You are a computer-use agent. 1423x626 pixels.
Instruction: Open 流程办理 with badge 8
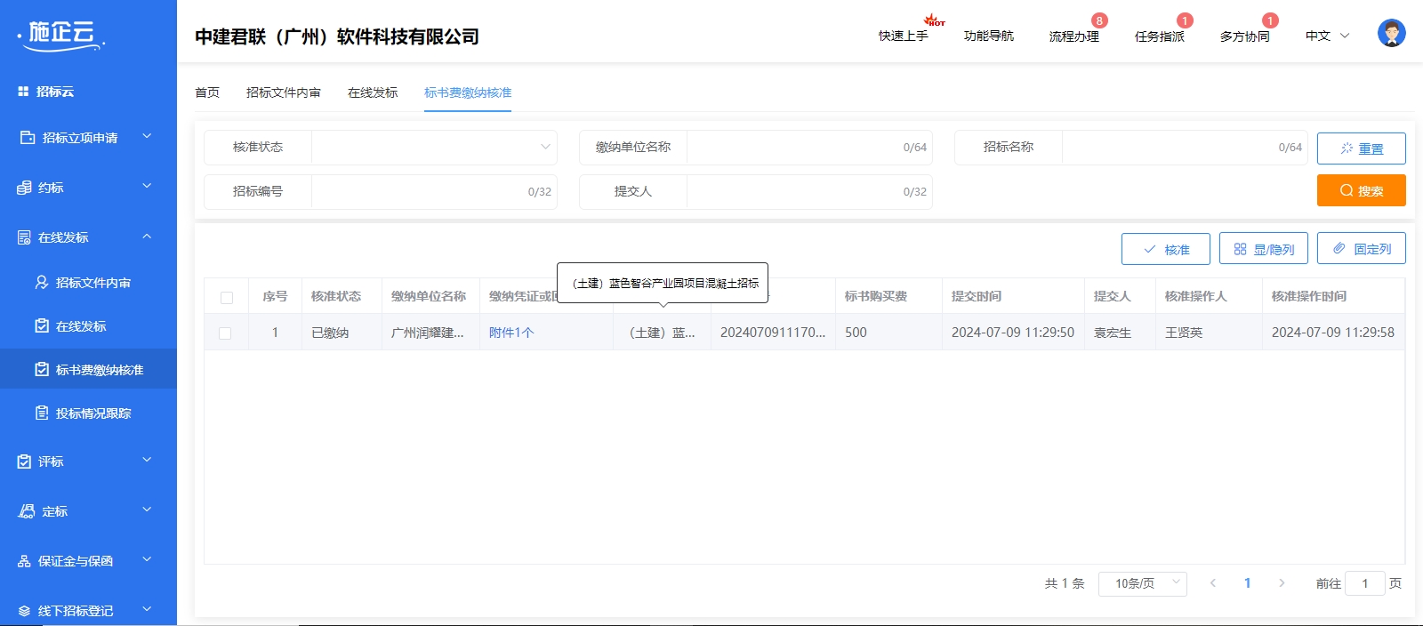[1073, 36]
